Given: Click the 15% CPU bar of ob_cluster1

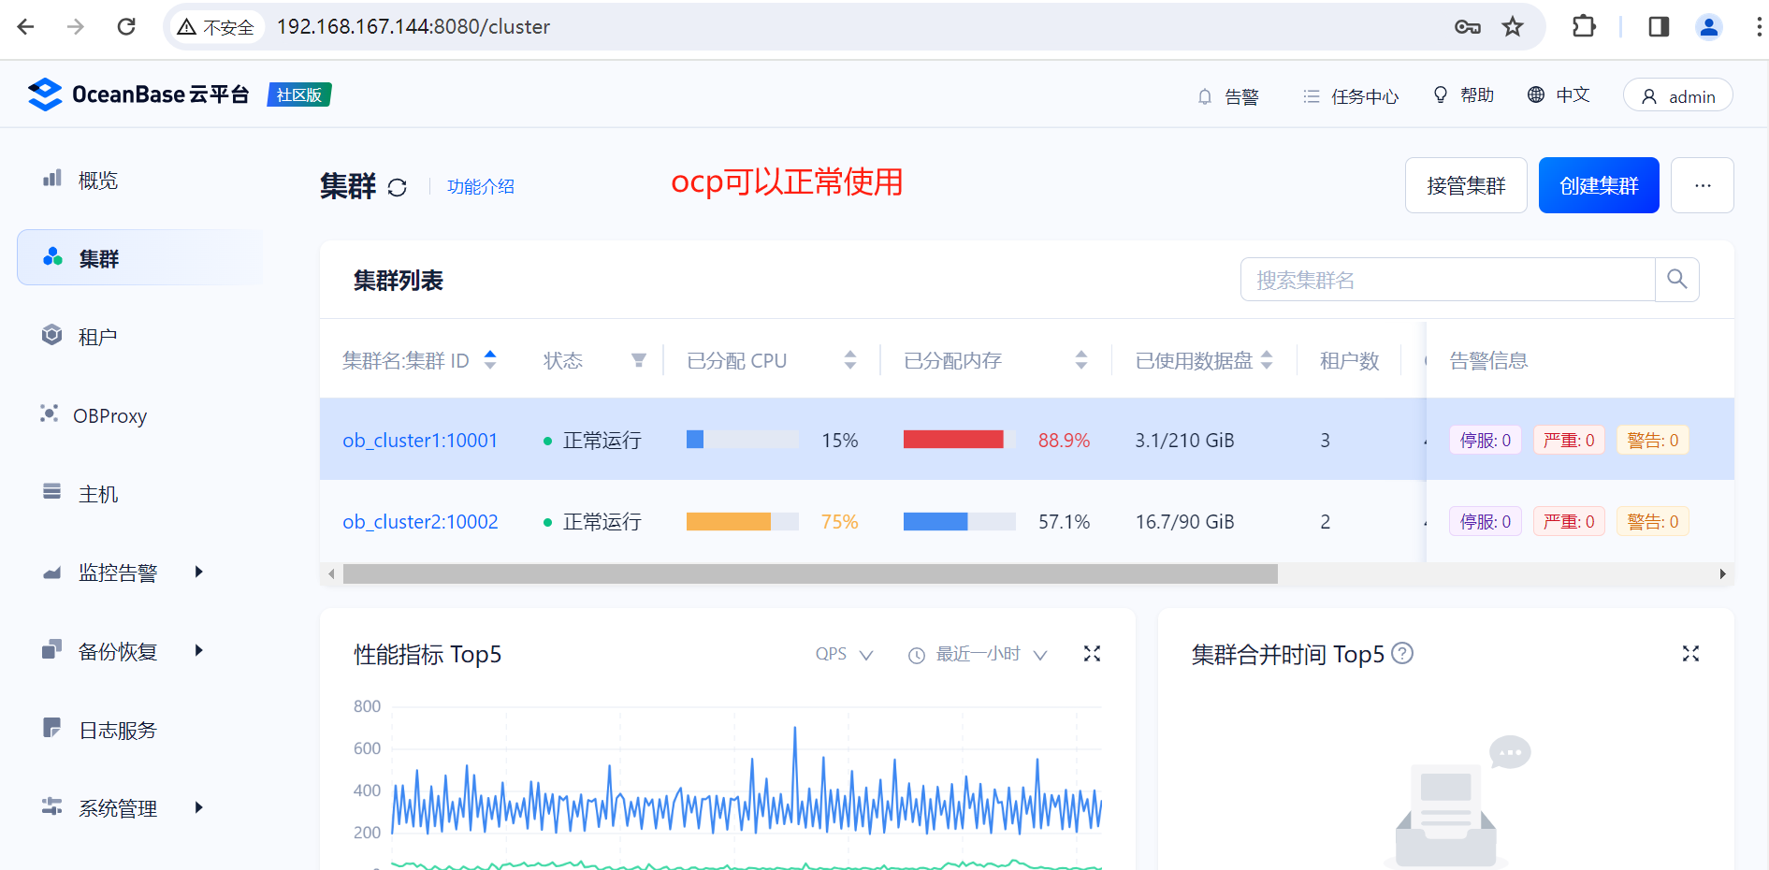Looking at the screenshot, I should point(742,440).
